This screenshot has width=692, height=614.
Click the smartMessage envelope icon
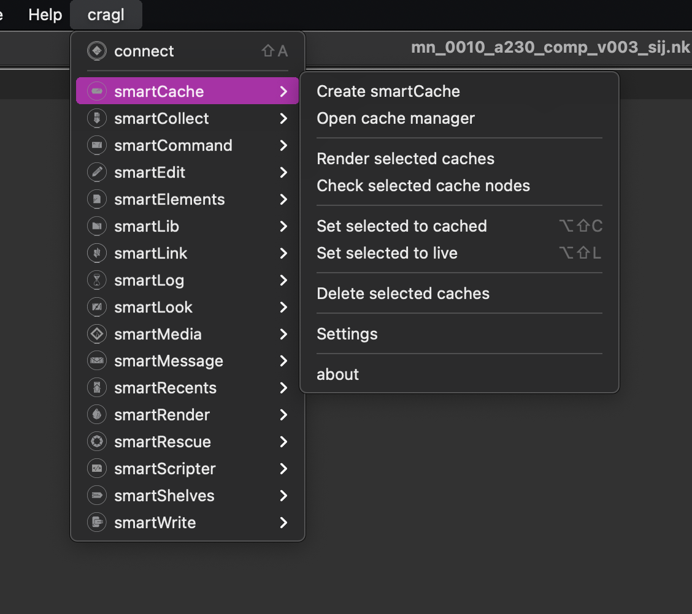pos(96,361)
